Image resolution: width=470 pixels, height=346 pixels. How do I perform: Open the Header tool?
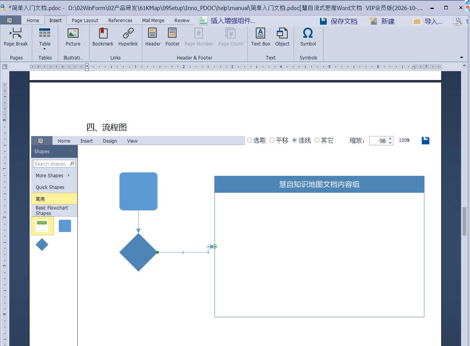pos(153,37)
